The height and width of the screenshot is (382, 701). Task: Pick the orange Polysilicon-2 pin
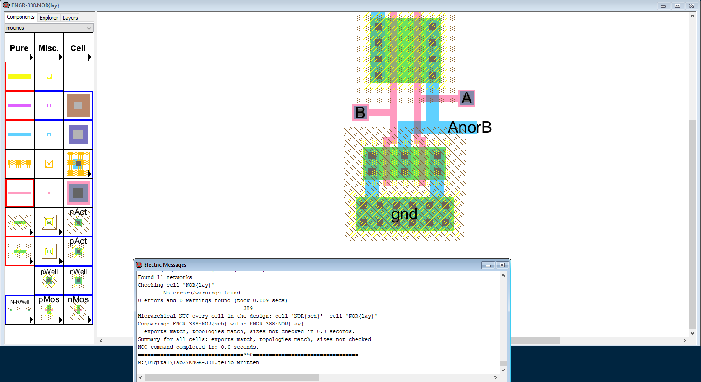click(x=49, y=164)
